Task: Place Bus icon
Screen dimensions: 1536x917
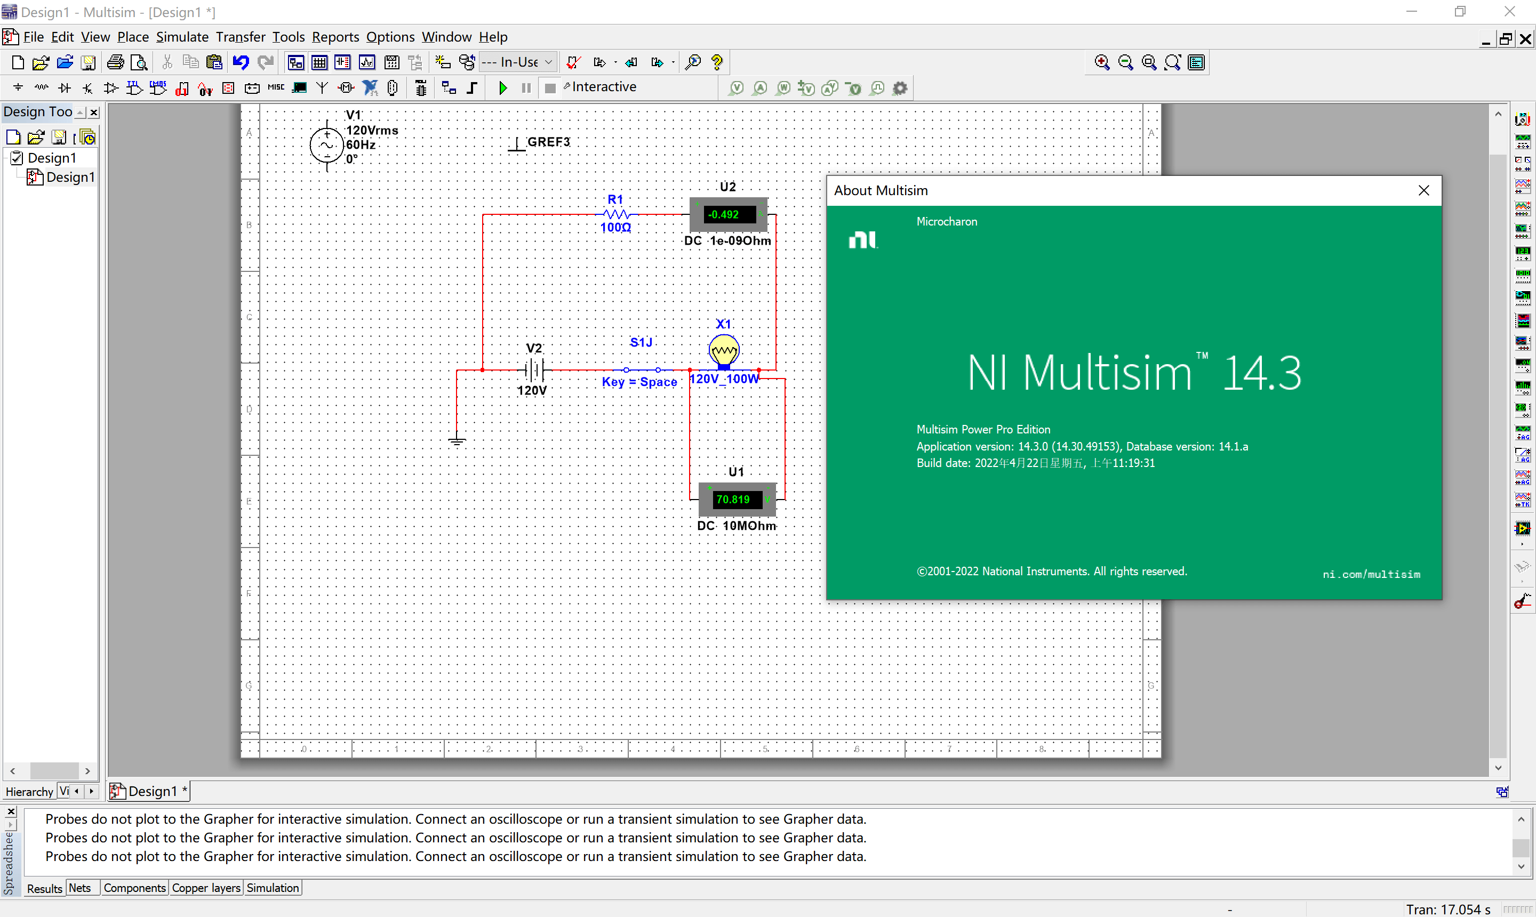Action: click(472, 88)
